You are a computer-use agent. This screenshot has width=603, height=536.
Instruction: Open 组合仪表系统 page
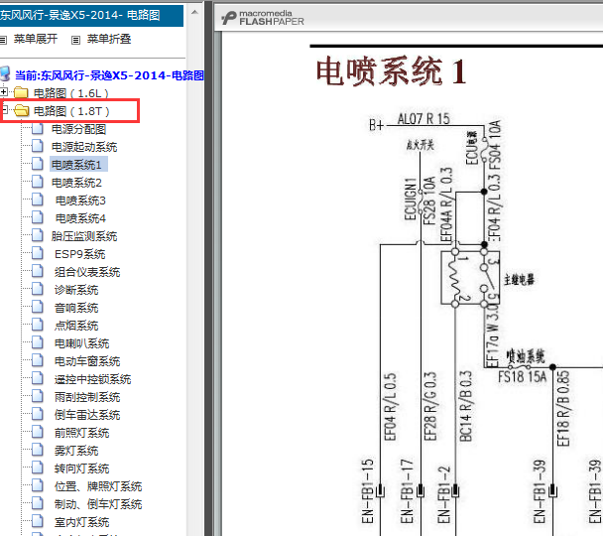pos(87,272)
